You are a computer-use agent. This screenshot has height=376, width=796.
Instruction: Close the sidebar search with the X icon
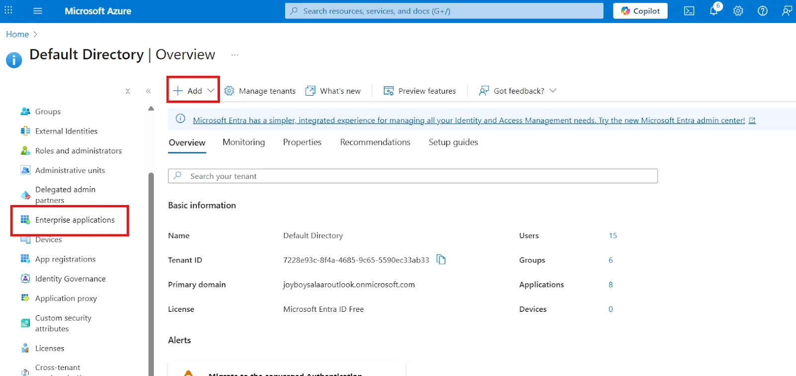click(128, 91)
